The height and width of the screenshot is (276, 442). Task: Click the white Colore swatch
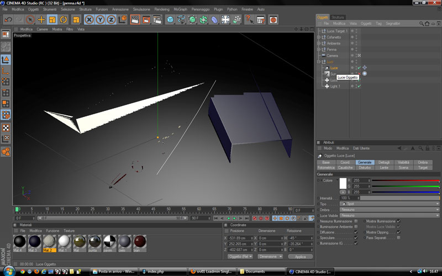tap(343, 183)
